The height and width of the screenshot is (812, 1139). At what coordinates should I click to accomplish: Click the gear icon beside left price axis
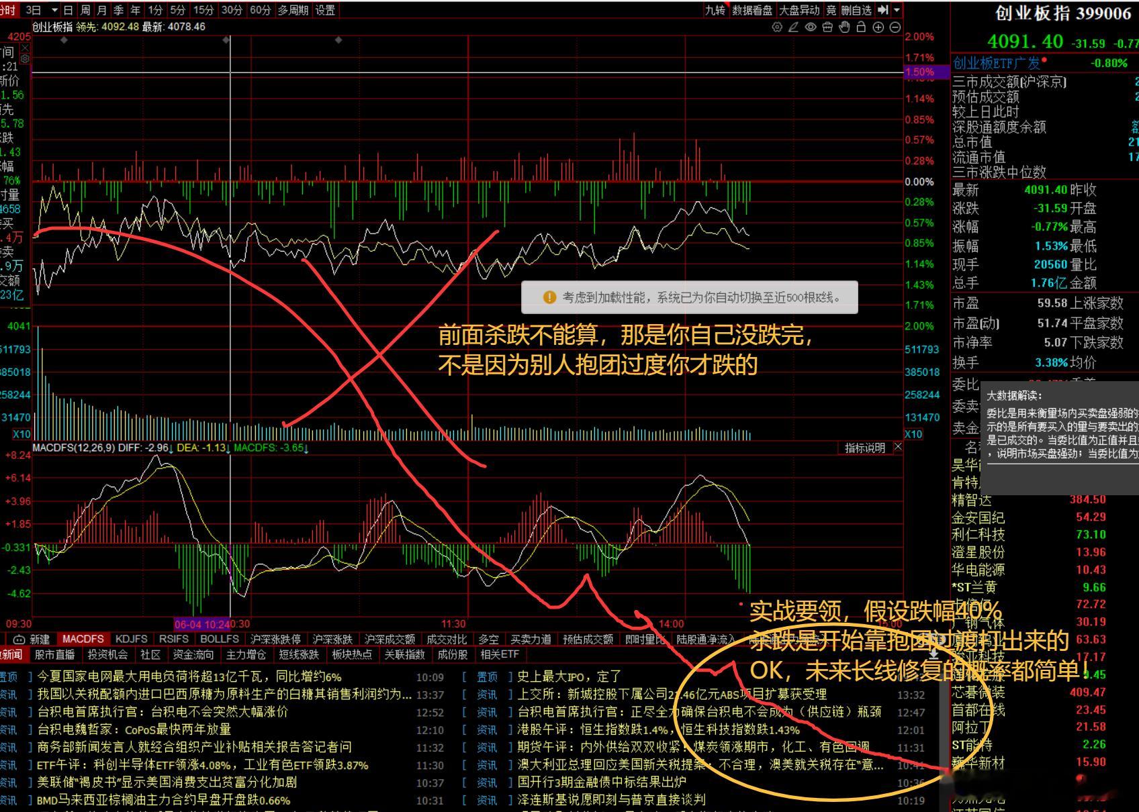point(25,60)
